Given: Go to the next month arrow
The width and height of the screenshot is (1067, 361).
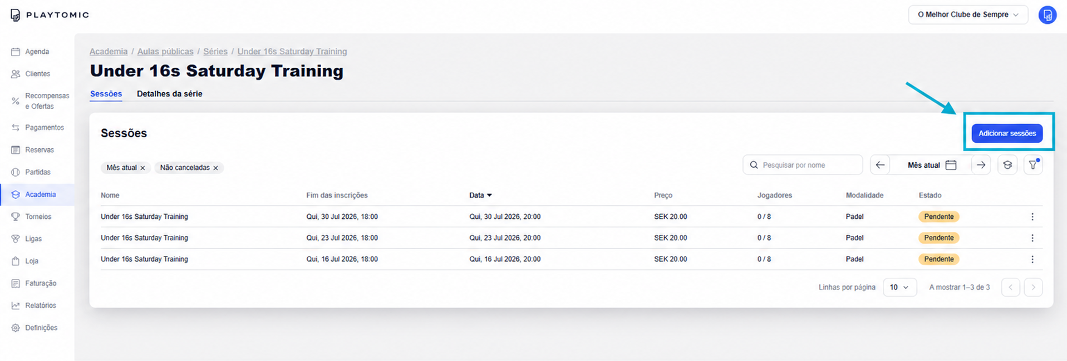Looking at the screenshot, I should 981,165.
